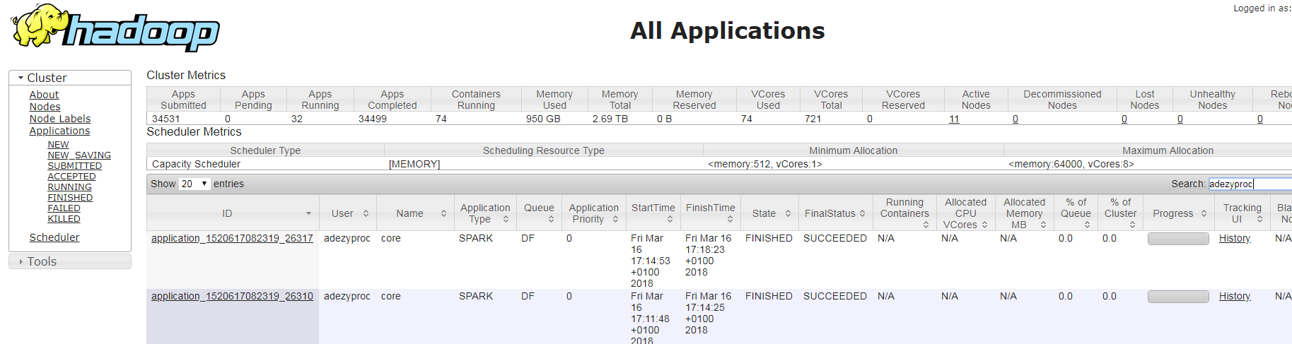Click the Active Nodes count 11
The width and height of the screenshot is (1292, 344).
click(954, 119)
